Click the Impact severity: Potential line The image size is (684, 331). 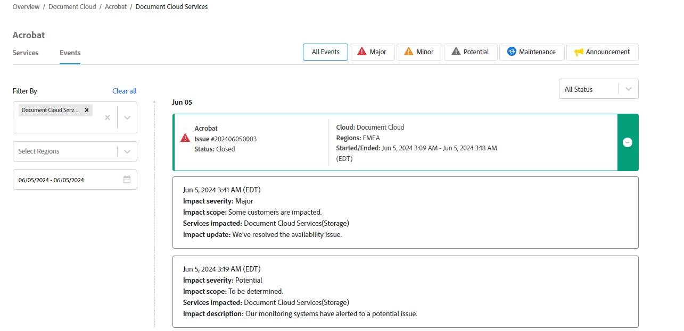(x=222, y=280)
